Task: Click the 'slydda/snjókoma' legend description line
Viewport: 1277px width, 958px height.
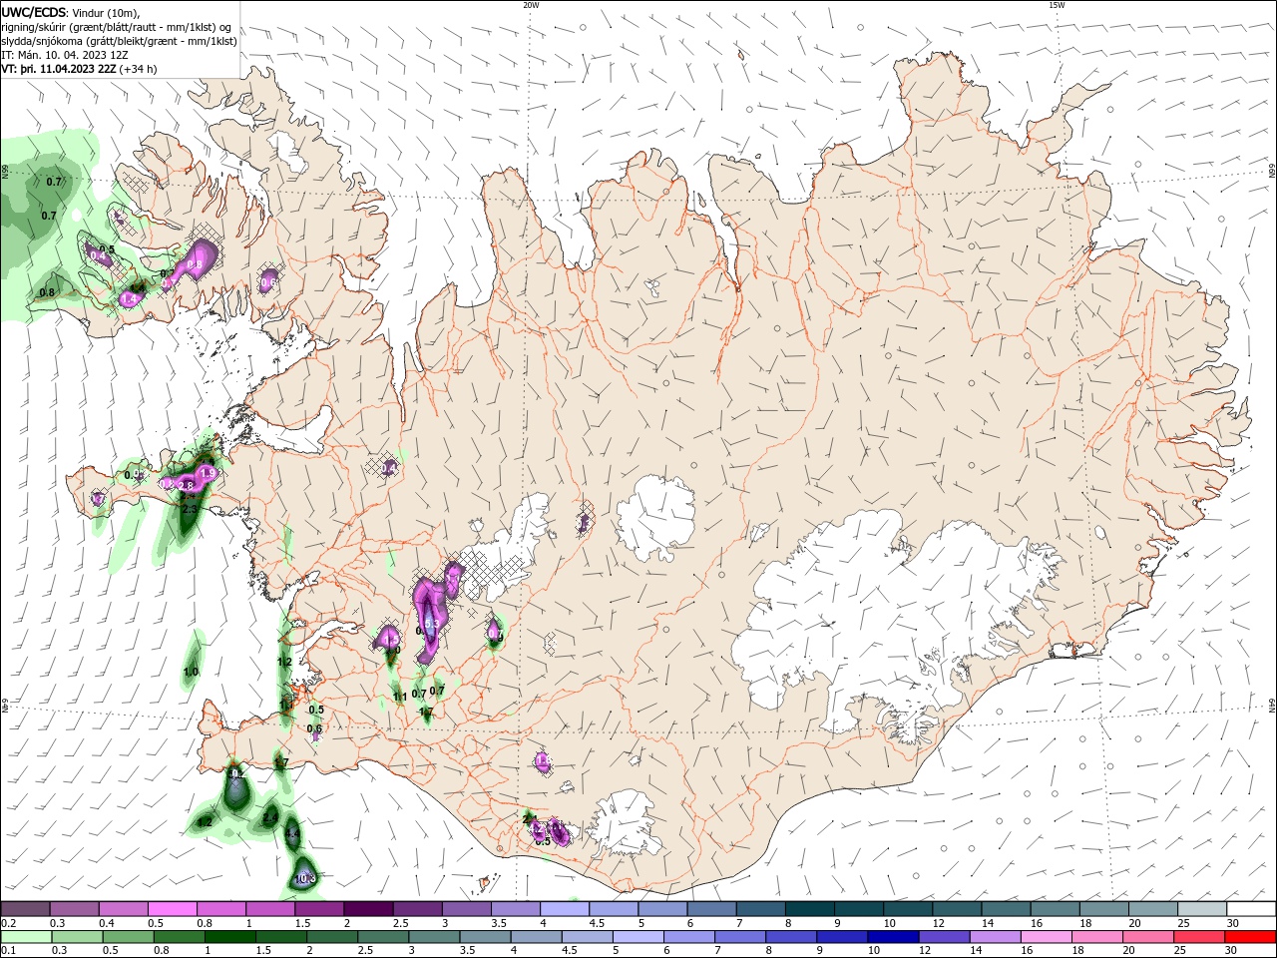Action: [119, 41]
